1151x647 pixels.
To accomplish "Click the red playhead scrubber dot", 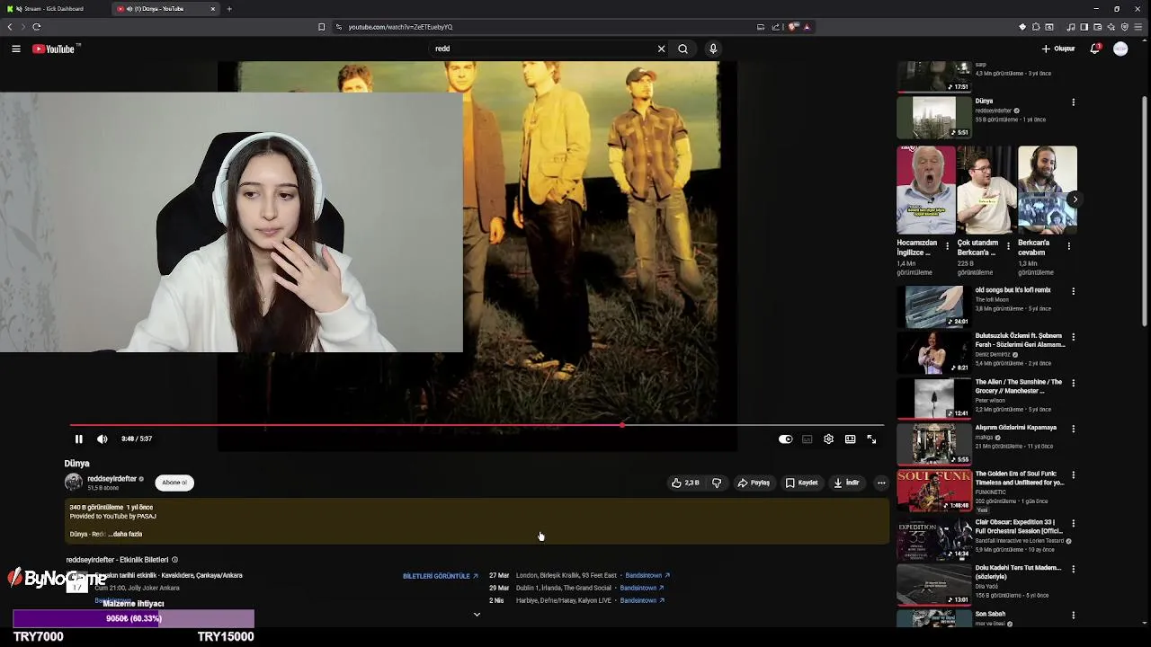I will pos(622,425).
